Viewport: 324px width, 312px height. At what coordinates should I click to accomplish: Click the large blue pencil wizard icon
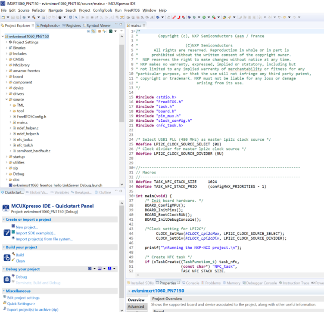6,232
